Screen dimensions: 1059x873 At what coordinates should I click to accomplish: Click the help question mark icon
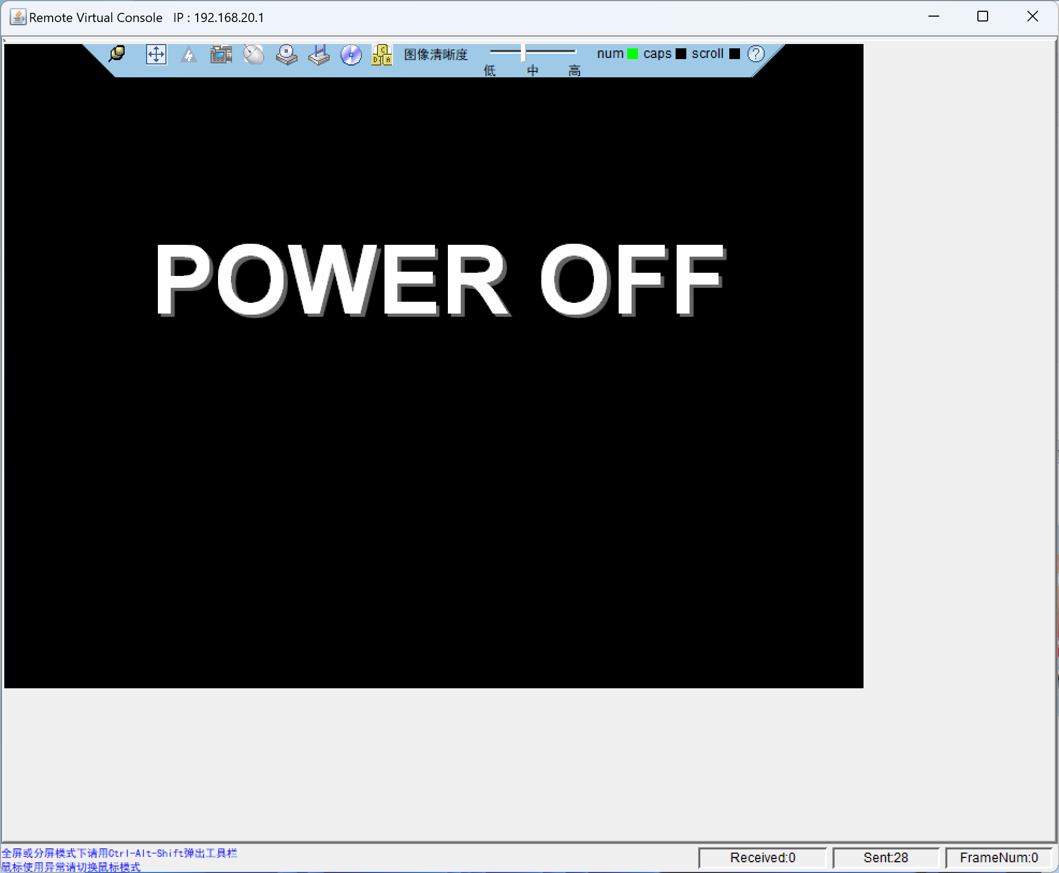click(x=756, y=54)
